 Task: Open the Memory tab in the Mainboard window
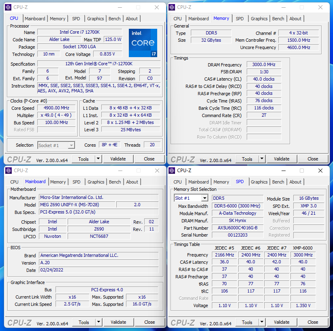point(58,182)
